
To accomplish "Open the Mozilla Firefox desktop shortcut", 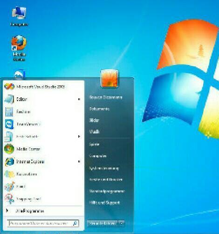I will coord(19,48).
